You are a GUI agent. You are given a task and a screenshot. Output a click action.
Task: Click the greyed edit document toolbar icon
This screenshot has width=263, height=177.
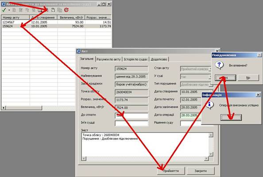pos(21,10)
